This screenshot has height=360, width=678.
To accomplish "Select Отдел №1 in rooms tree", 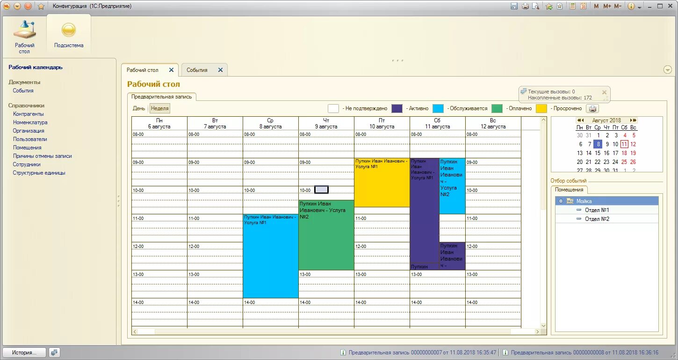I will pyautogui.click(x=597, y=210).
